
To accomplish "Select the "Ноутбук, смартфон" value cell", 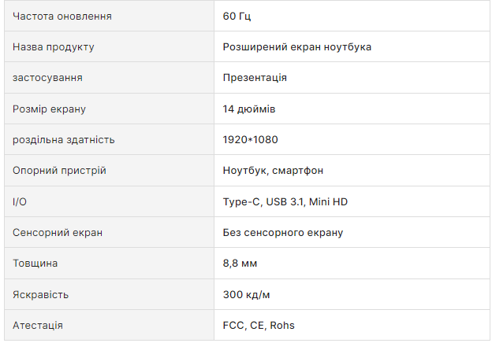I will click(x=273, y=171).
